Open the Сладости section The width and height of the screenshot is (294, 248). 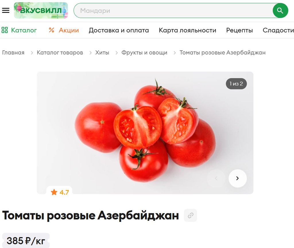(x=278, y=30)
